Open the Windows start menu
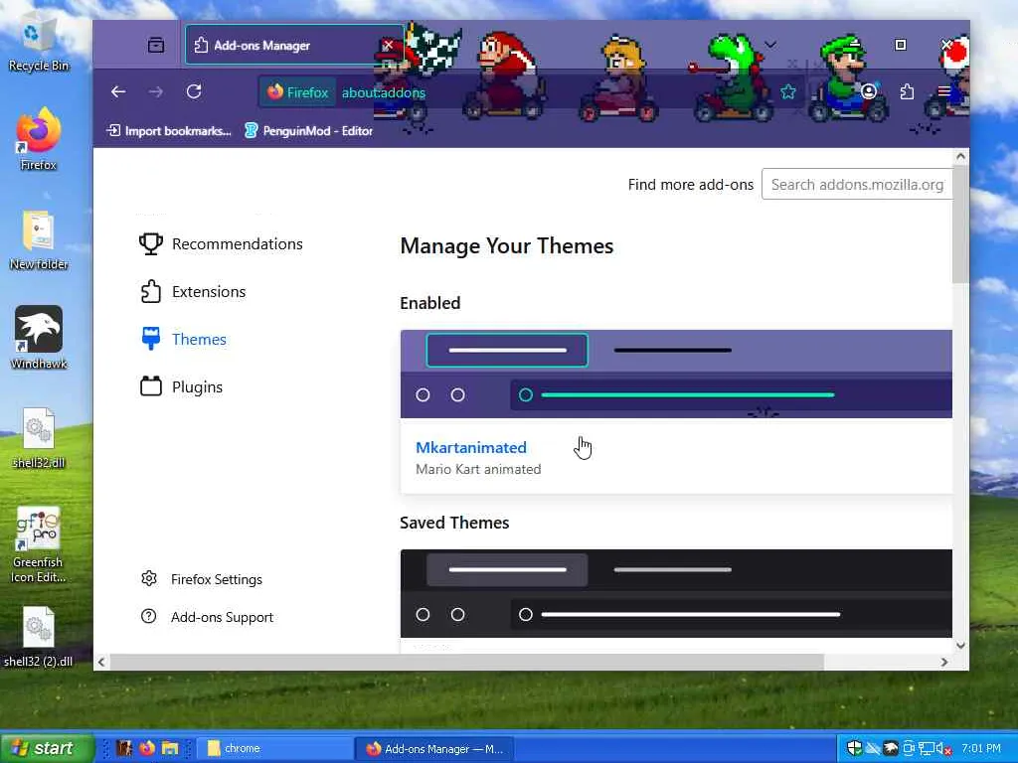This screenshot has height=763, width=1018. point(47,748)
